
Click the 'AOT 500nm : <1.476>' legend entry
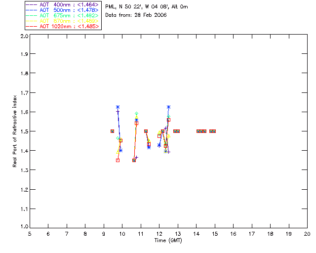[62, 10]
